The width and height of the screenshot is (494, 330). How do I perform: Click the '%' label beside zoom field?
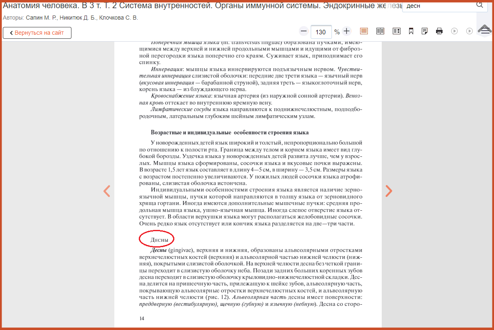pos(337,32)
